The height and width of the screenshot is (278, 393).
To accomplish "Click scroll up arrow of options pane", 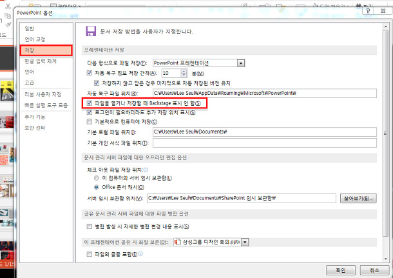I will (x=385, y=26).
